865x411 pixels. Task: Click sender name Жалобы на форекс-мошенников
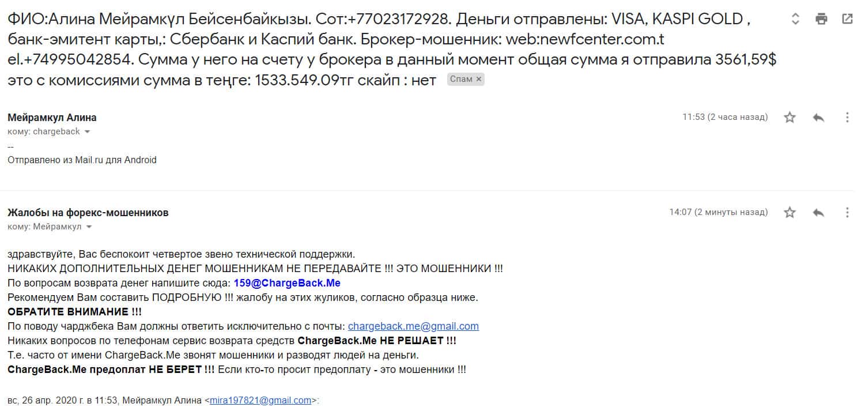[x=88, y=213]
